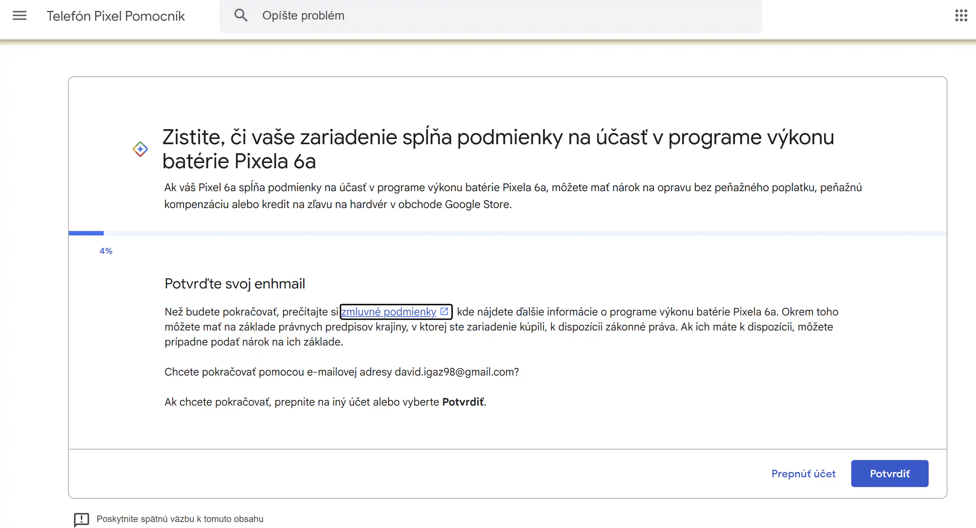Open the Telefón Pixel Pomocník home title
This screenshot has width=976, height=528.
tap(115, 16)
